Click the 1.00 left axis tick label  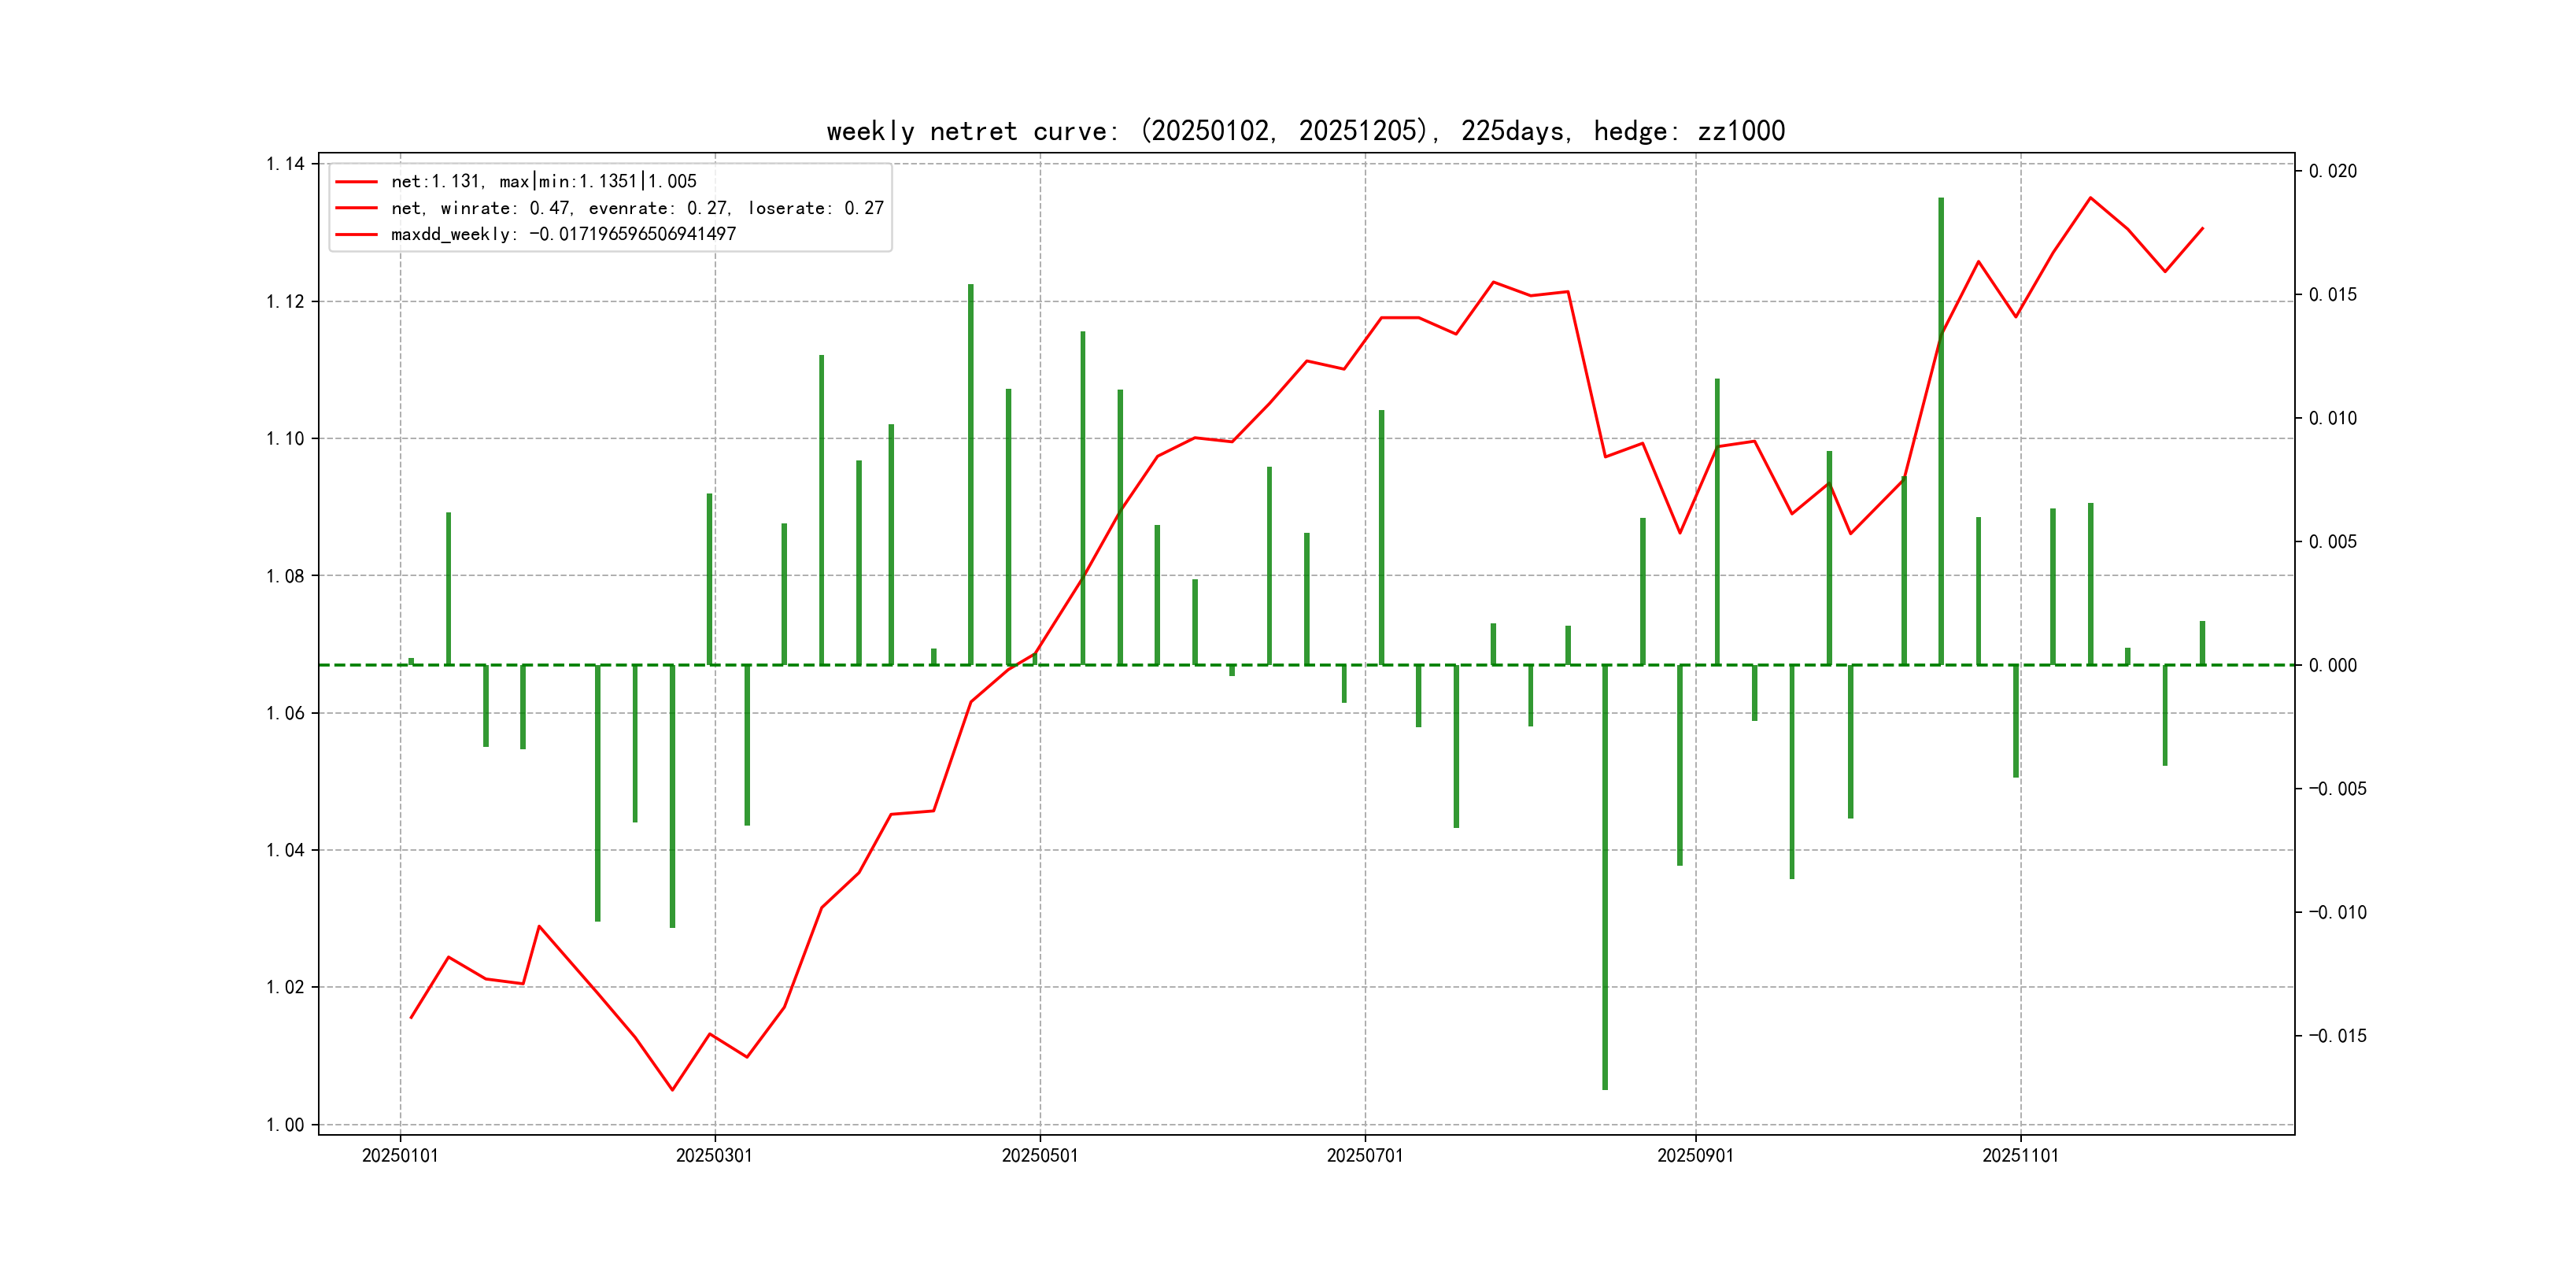click(x=285, y=1125)
